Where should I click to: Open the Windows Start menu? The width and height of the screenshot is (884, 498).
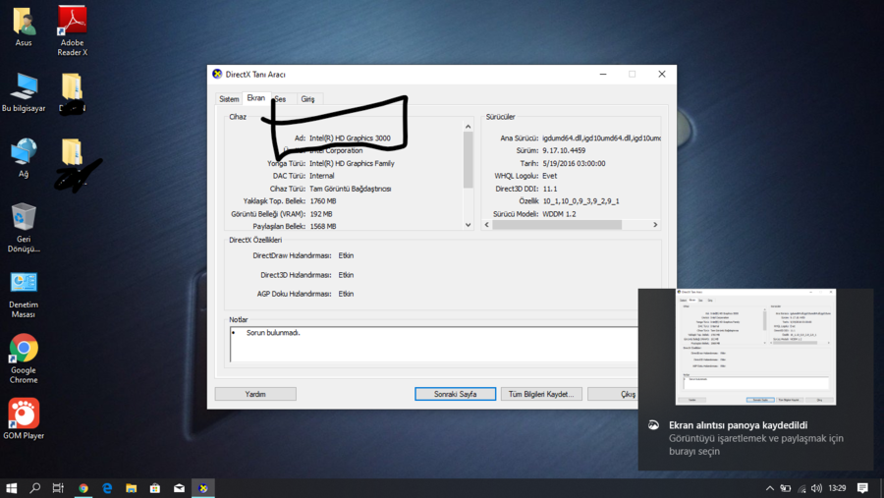(x=12, y=488)
